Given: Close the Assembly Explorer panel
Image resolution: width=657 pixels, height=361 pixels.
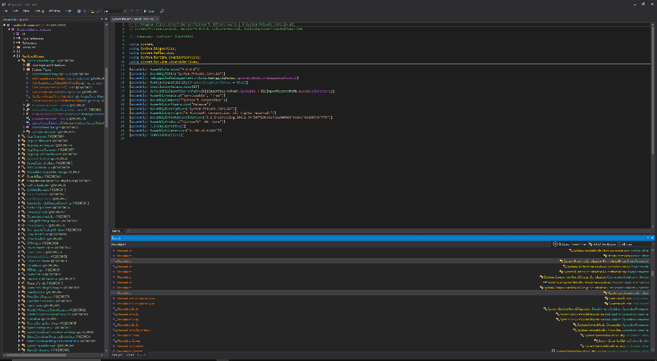Looking at the screenshot, I should coord(106,19).
